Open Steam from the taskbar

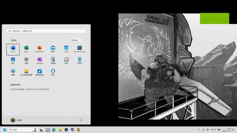coord(72,130)
